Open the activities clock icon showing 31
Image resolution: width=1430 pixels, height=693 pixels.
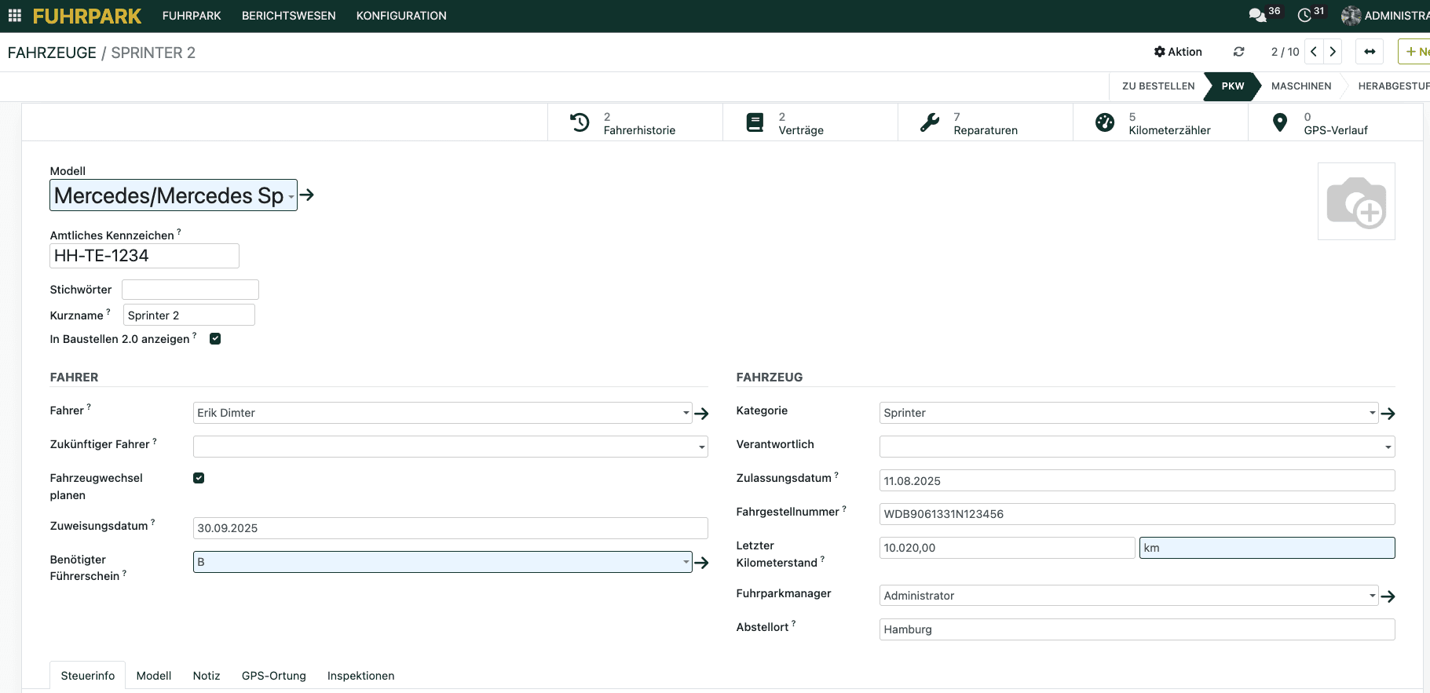pos(1304,15)
